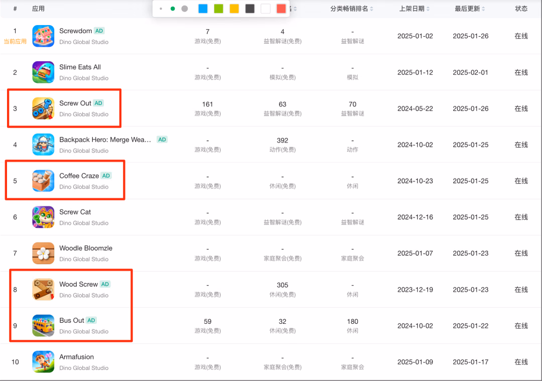This screenshot has width=542, height=381.
Task: Click Bus Out's grossing rank 180
Action: click(x=353, y=321)
